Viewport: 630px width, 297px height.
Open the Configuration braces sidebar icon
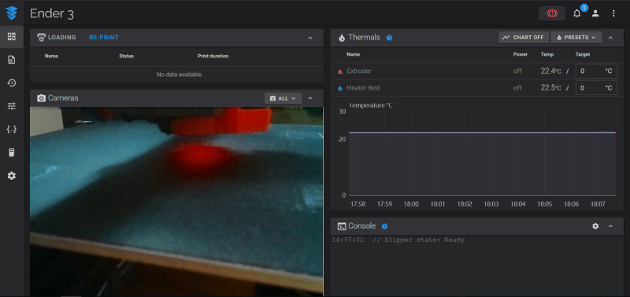point(12,130)
